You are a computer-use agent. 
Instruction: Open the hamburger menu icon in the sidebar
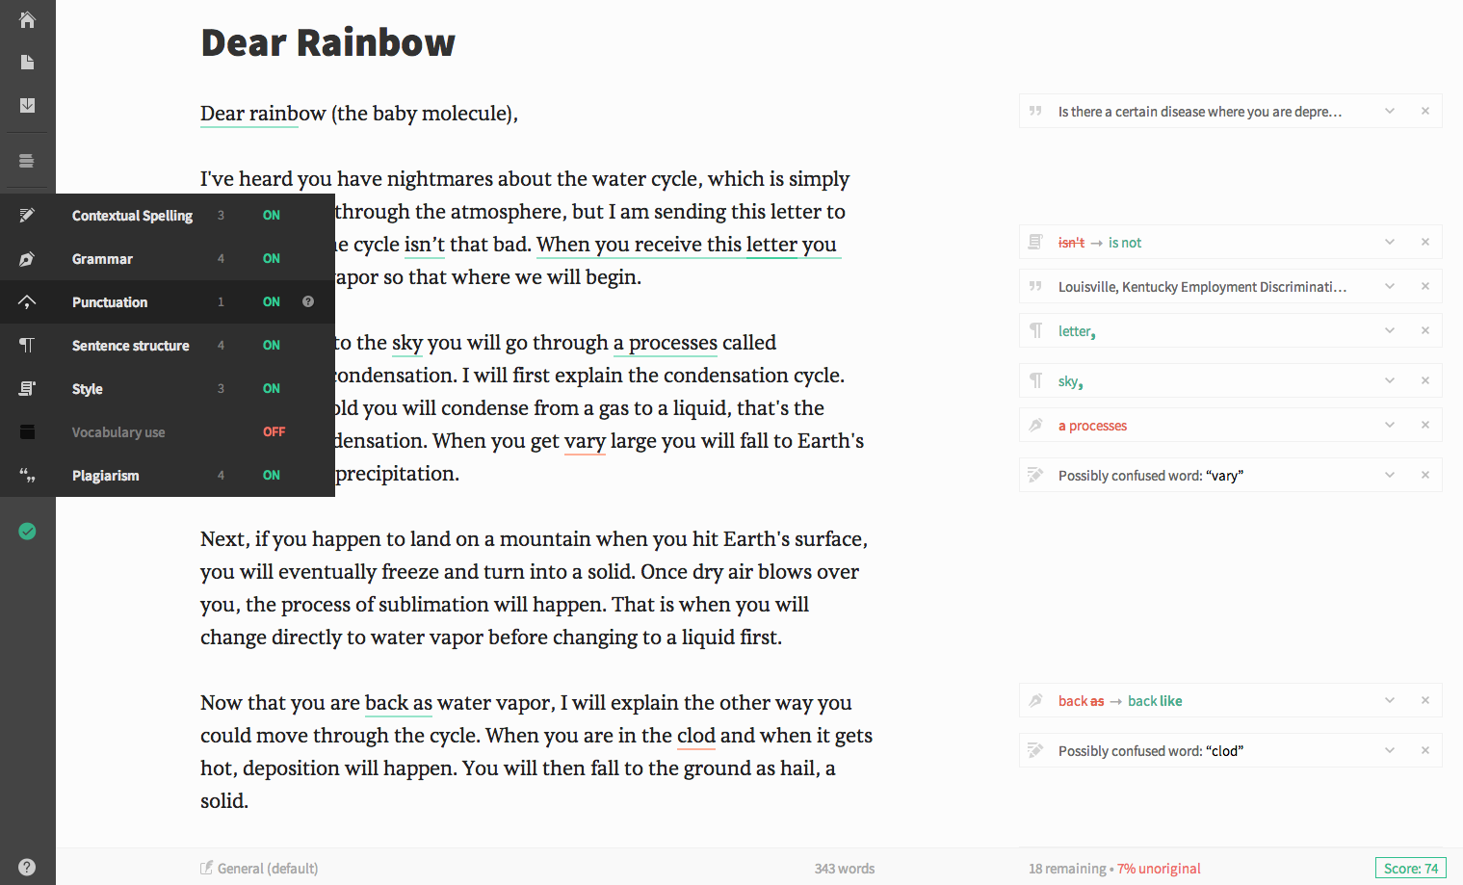27,161
